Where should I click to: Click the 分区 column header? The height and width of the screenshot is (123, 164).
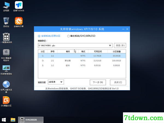(x=43, y=51)
